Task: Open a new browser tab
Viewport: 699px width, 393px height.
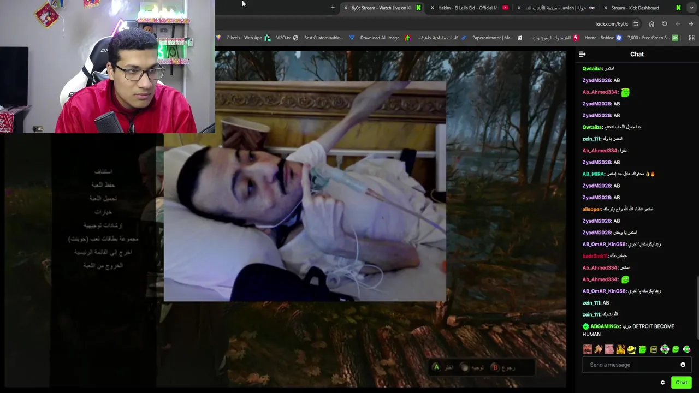Action: (x=333, y=8)
